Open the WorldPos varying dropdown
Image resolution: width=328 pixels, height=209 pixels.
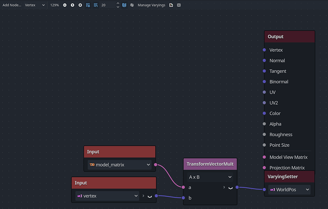tap(289, 190)
